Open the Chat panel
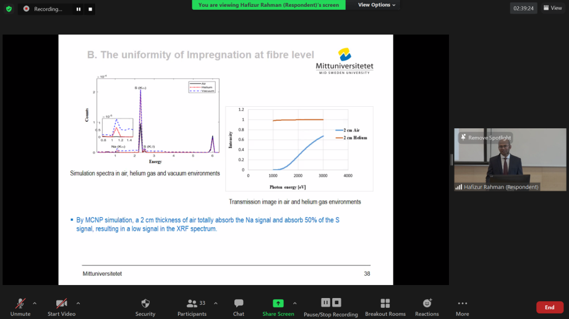The width and height of the screenshot is (569, 319). pos(239,307)
